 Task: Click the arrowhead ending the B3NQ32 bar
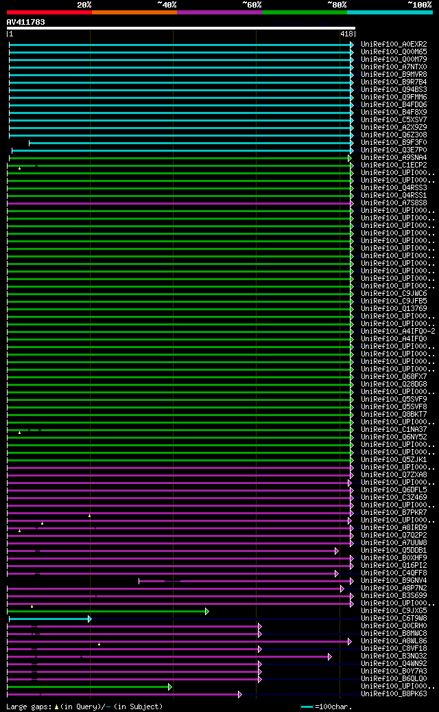point(330,656)
